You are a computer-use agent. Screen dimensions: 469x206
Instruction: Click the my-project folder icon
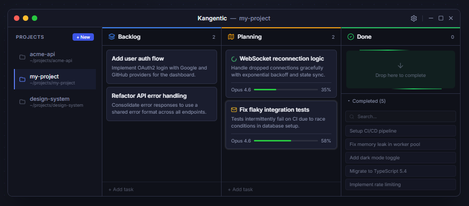tap(22, 79)
